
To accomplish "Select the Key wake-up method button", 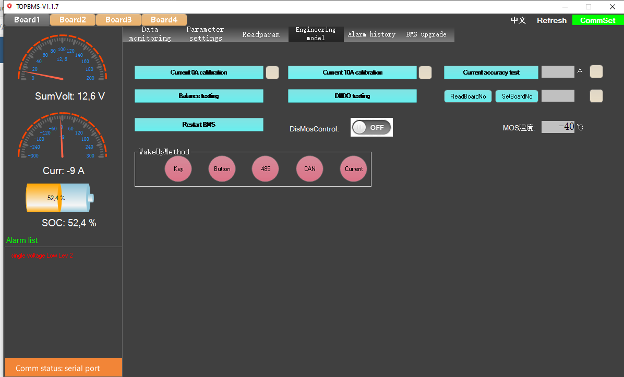I will [x=178, y=169].
